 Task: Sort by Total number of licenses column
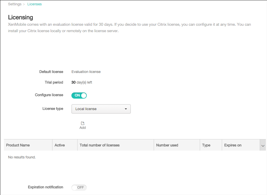coord(100,145)
